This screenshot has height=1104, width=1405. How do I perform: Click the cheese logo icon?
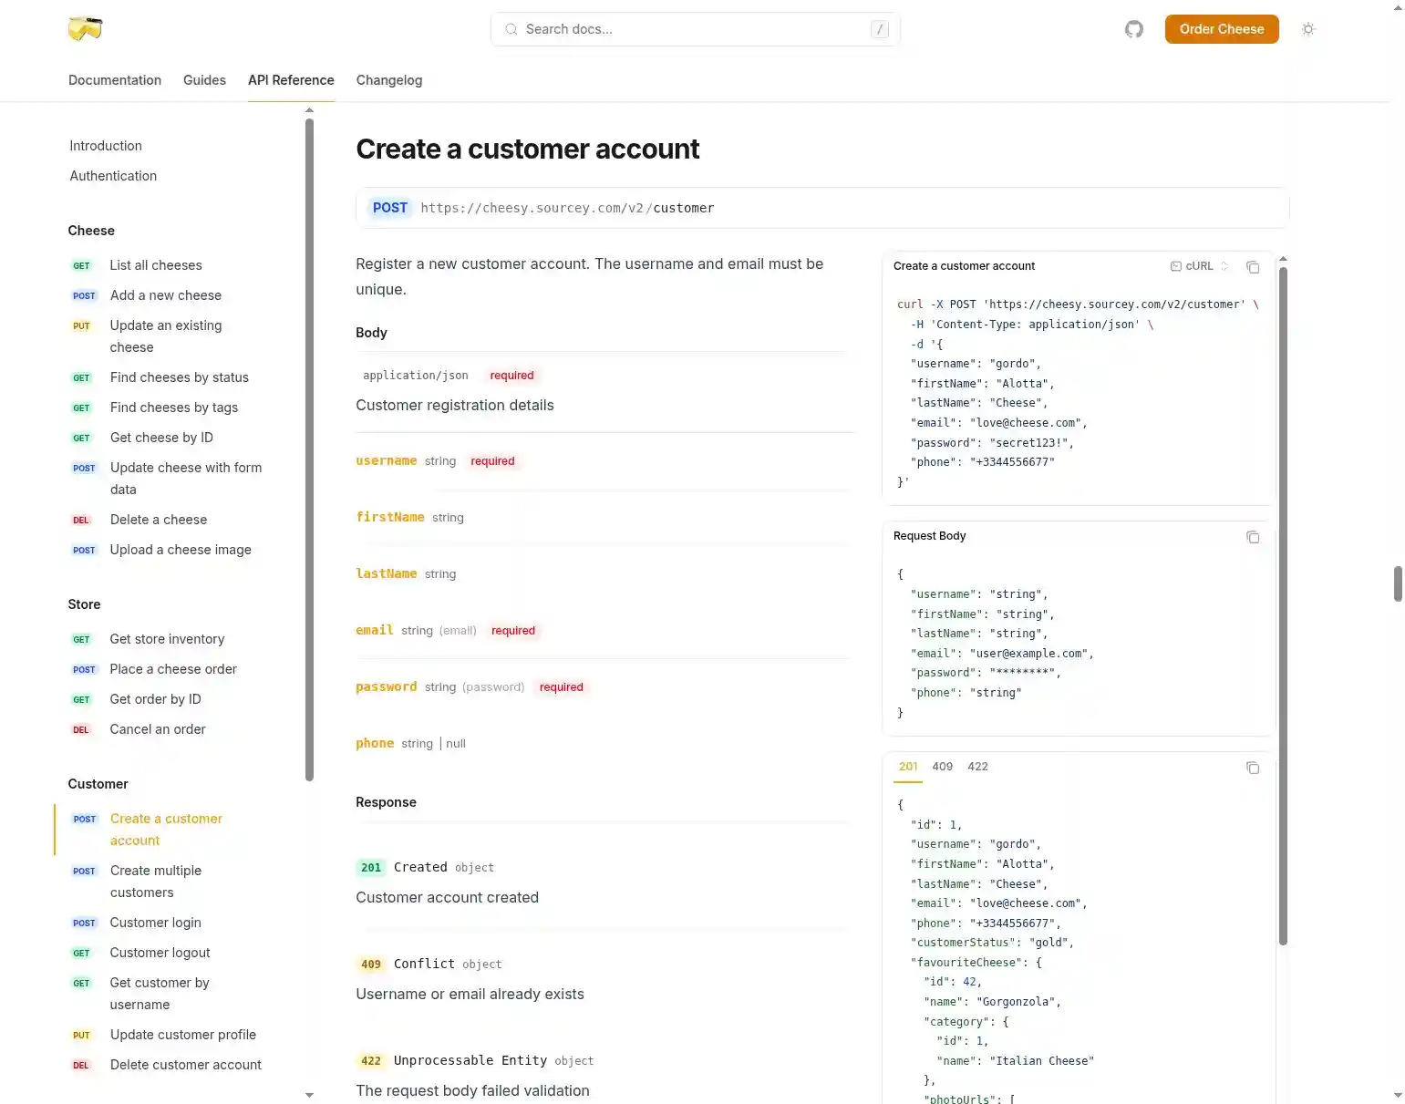click(85, 28)
